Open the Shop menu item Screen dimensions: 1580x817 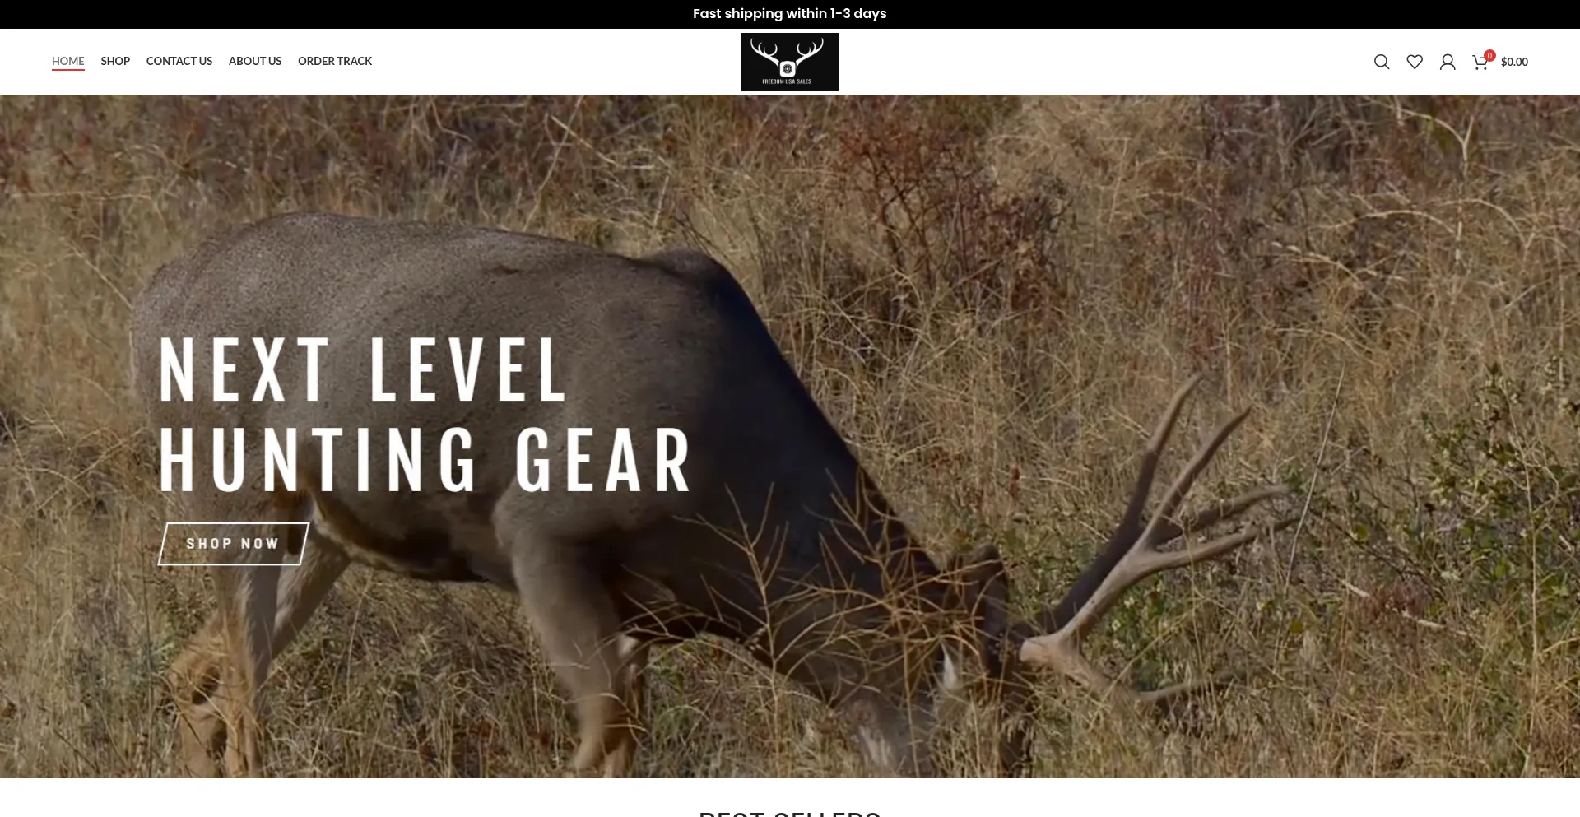[x=115, y=61]
